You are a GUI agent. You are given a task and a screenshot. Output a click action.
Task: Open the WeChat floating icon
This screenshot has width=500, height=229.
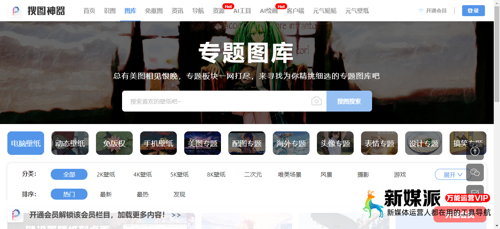[x=475, y=172]
